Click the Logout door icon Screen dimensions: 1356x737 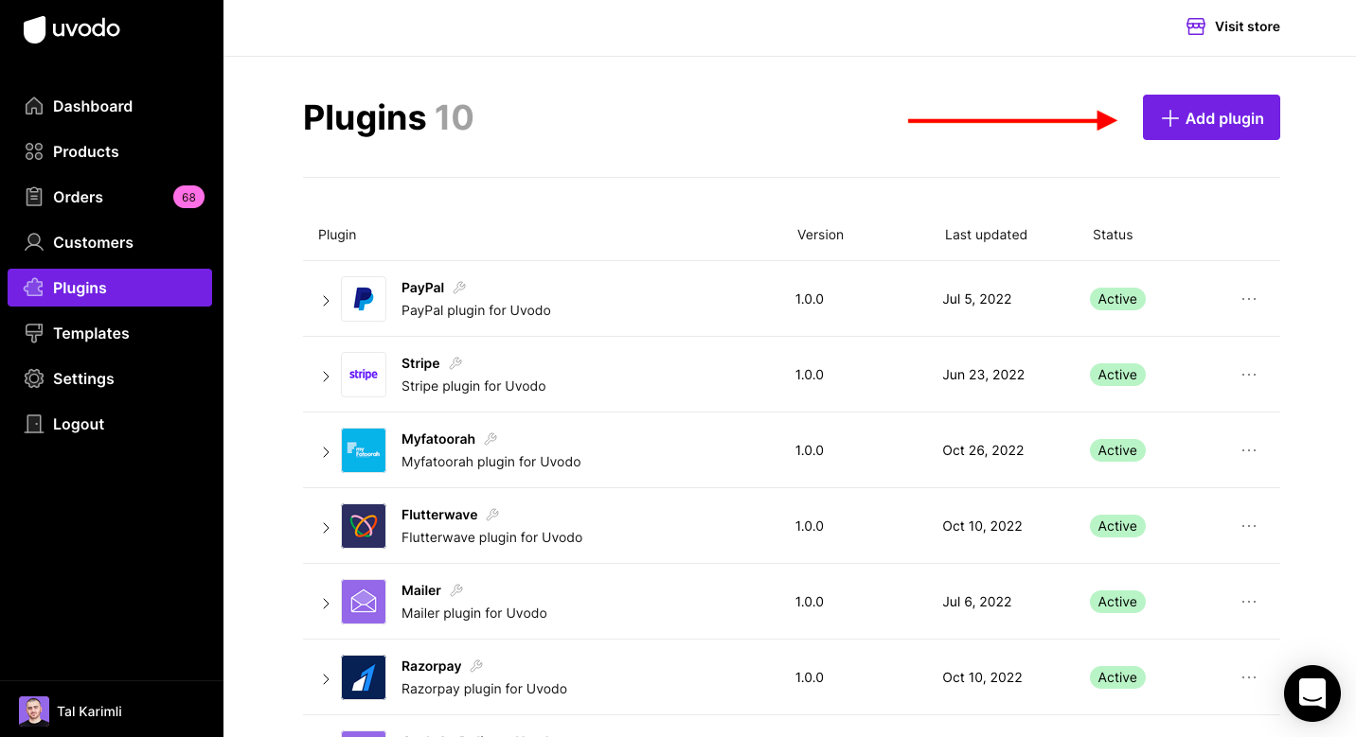click(34, 424)
